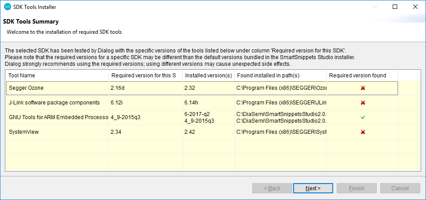Click the red X status for SystemView
Viewport: 426px width, 200px height.
[362, 132]
